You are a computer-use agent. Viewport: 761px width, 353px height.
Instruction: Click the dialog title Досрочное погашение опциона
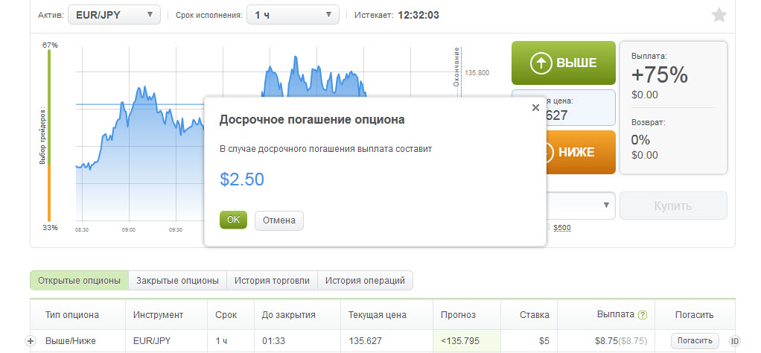click(312, 119)
